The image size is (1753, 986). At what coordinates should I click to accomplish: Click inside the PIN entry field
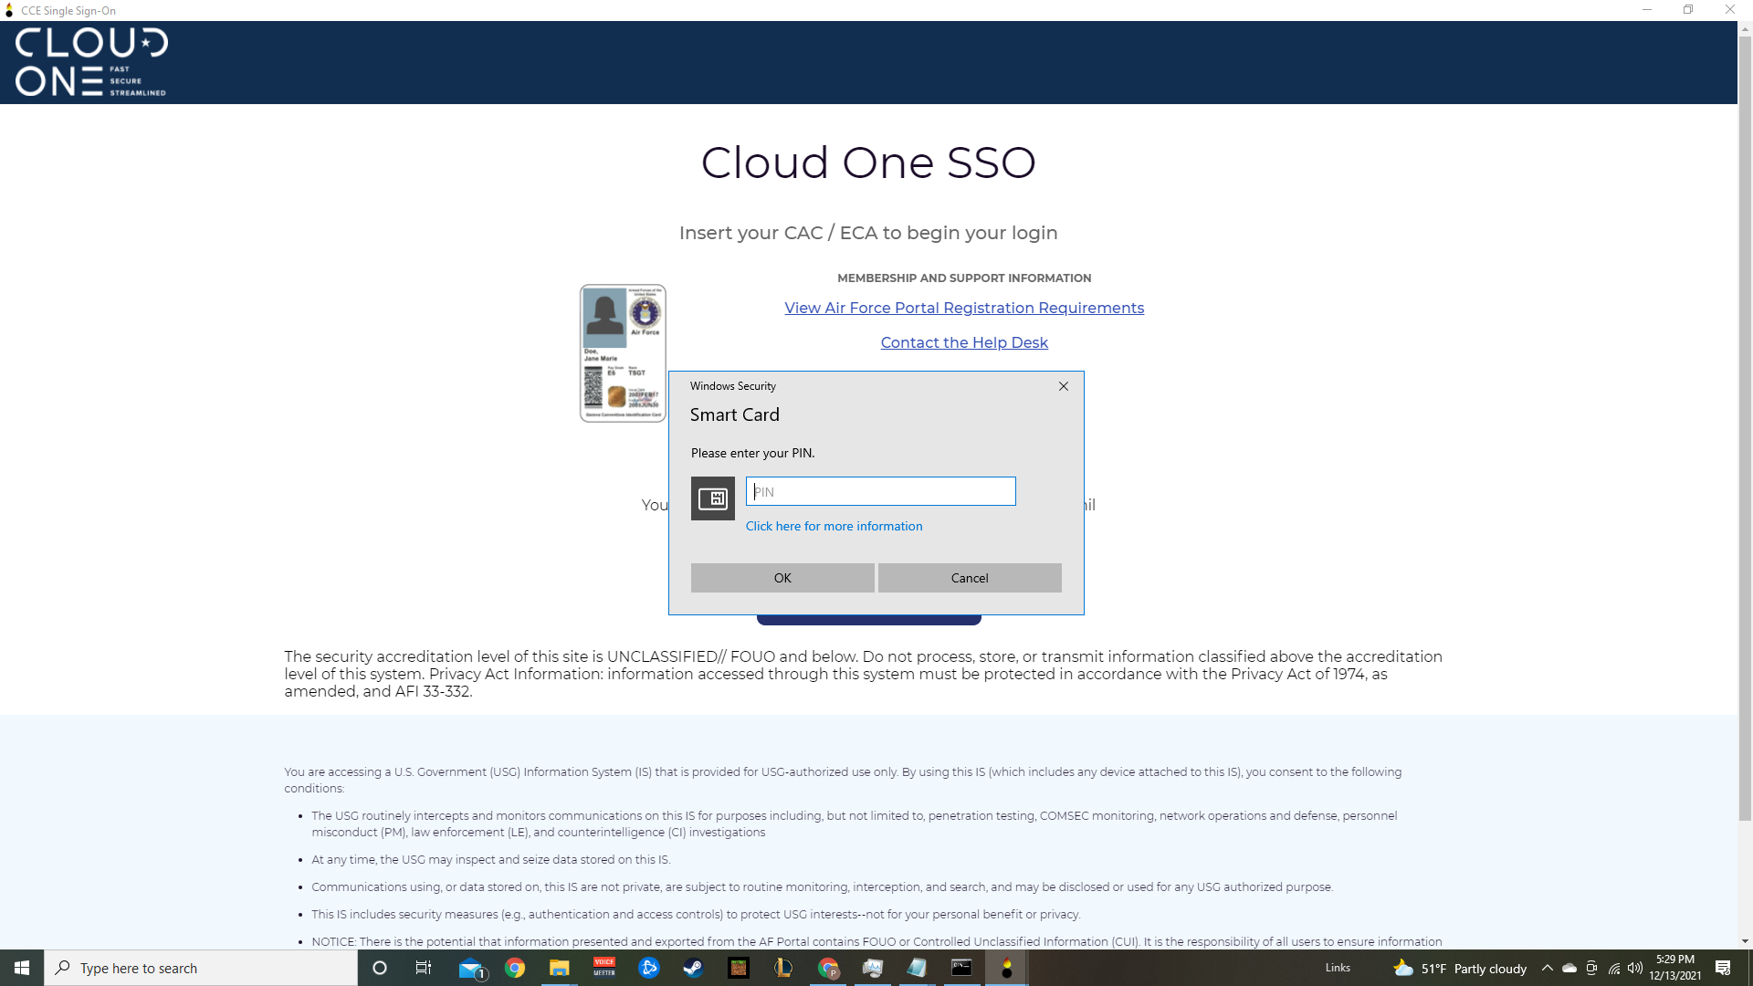880,491
